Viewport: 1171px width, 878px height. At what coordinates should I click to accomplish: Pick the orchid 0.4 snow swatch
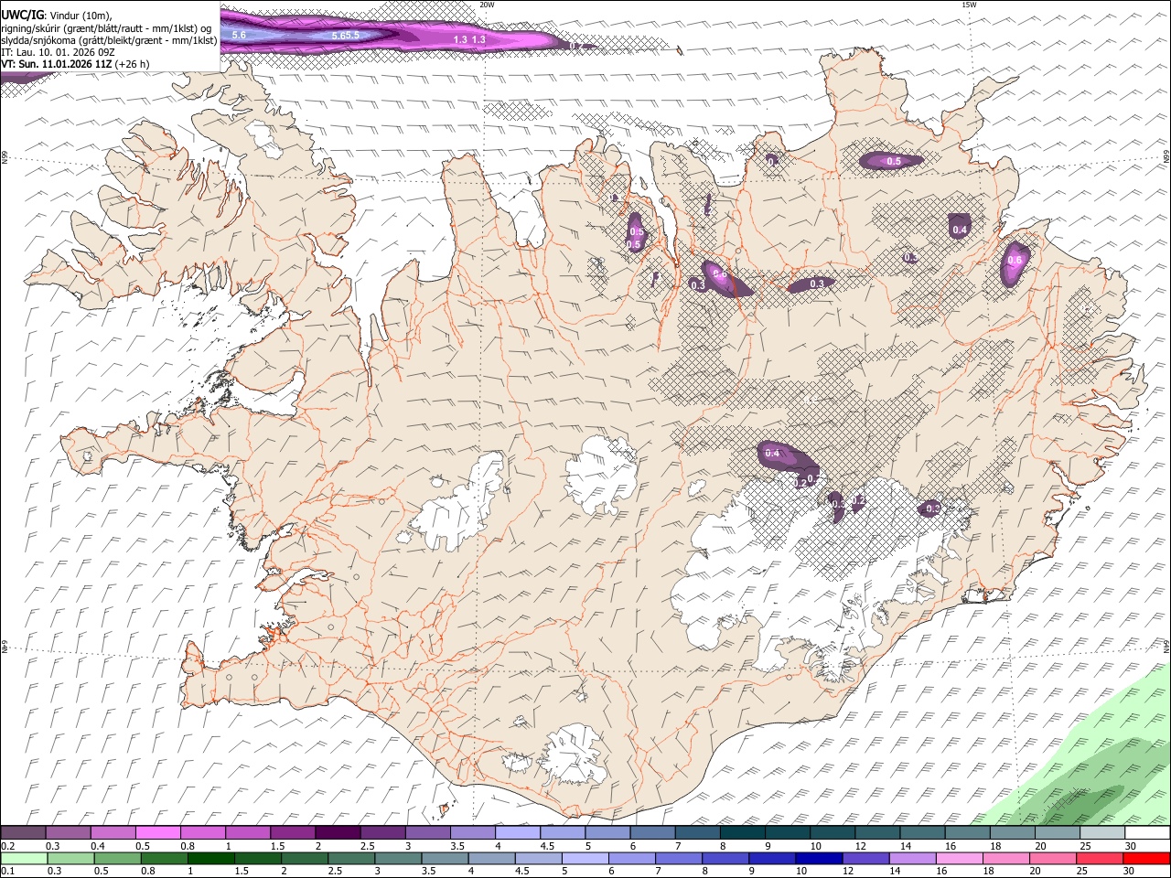pos(113,833)
